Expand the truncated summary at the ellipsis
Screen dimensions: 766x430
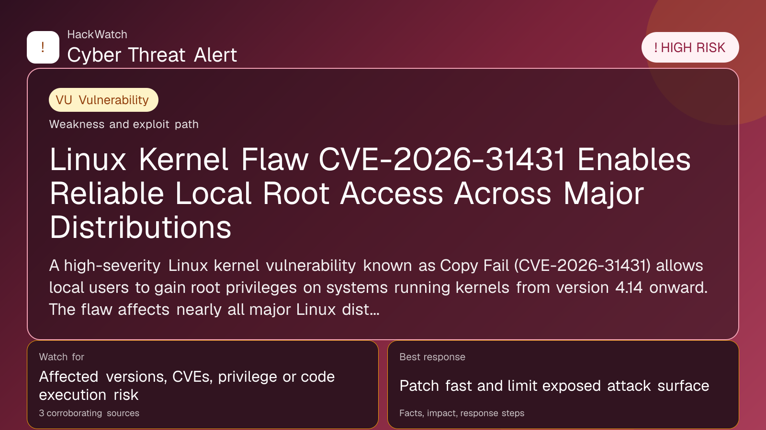tap(374, 310)
